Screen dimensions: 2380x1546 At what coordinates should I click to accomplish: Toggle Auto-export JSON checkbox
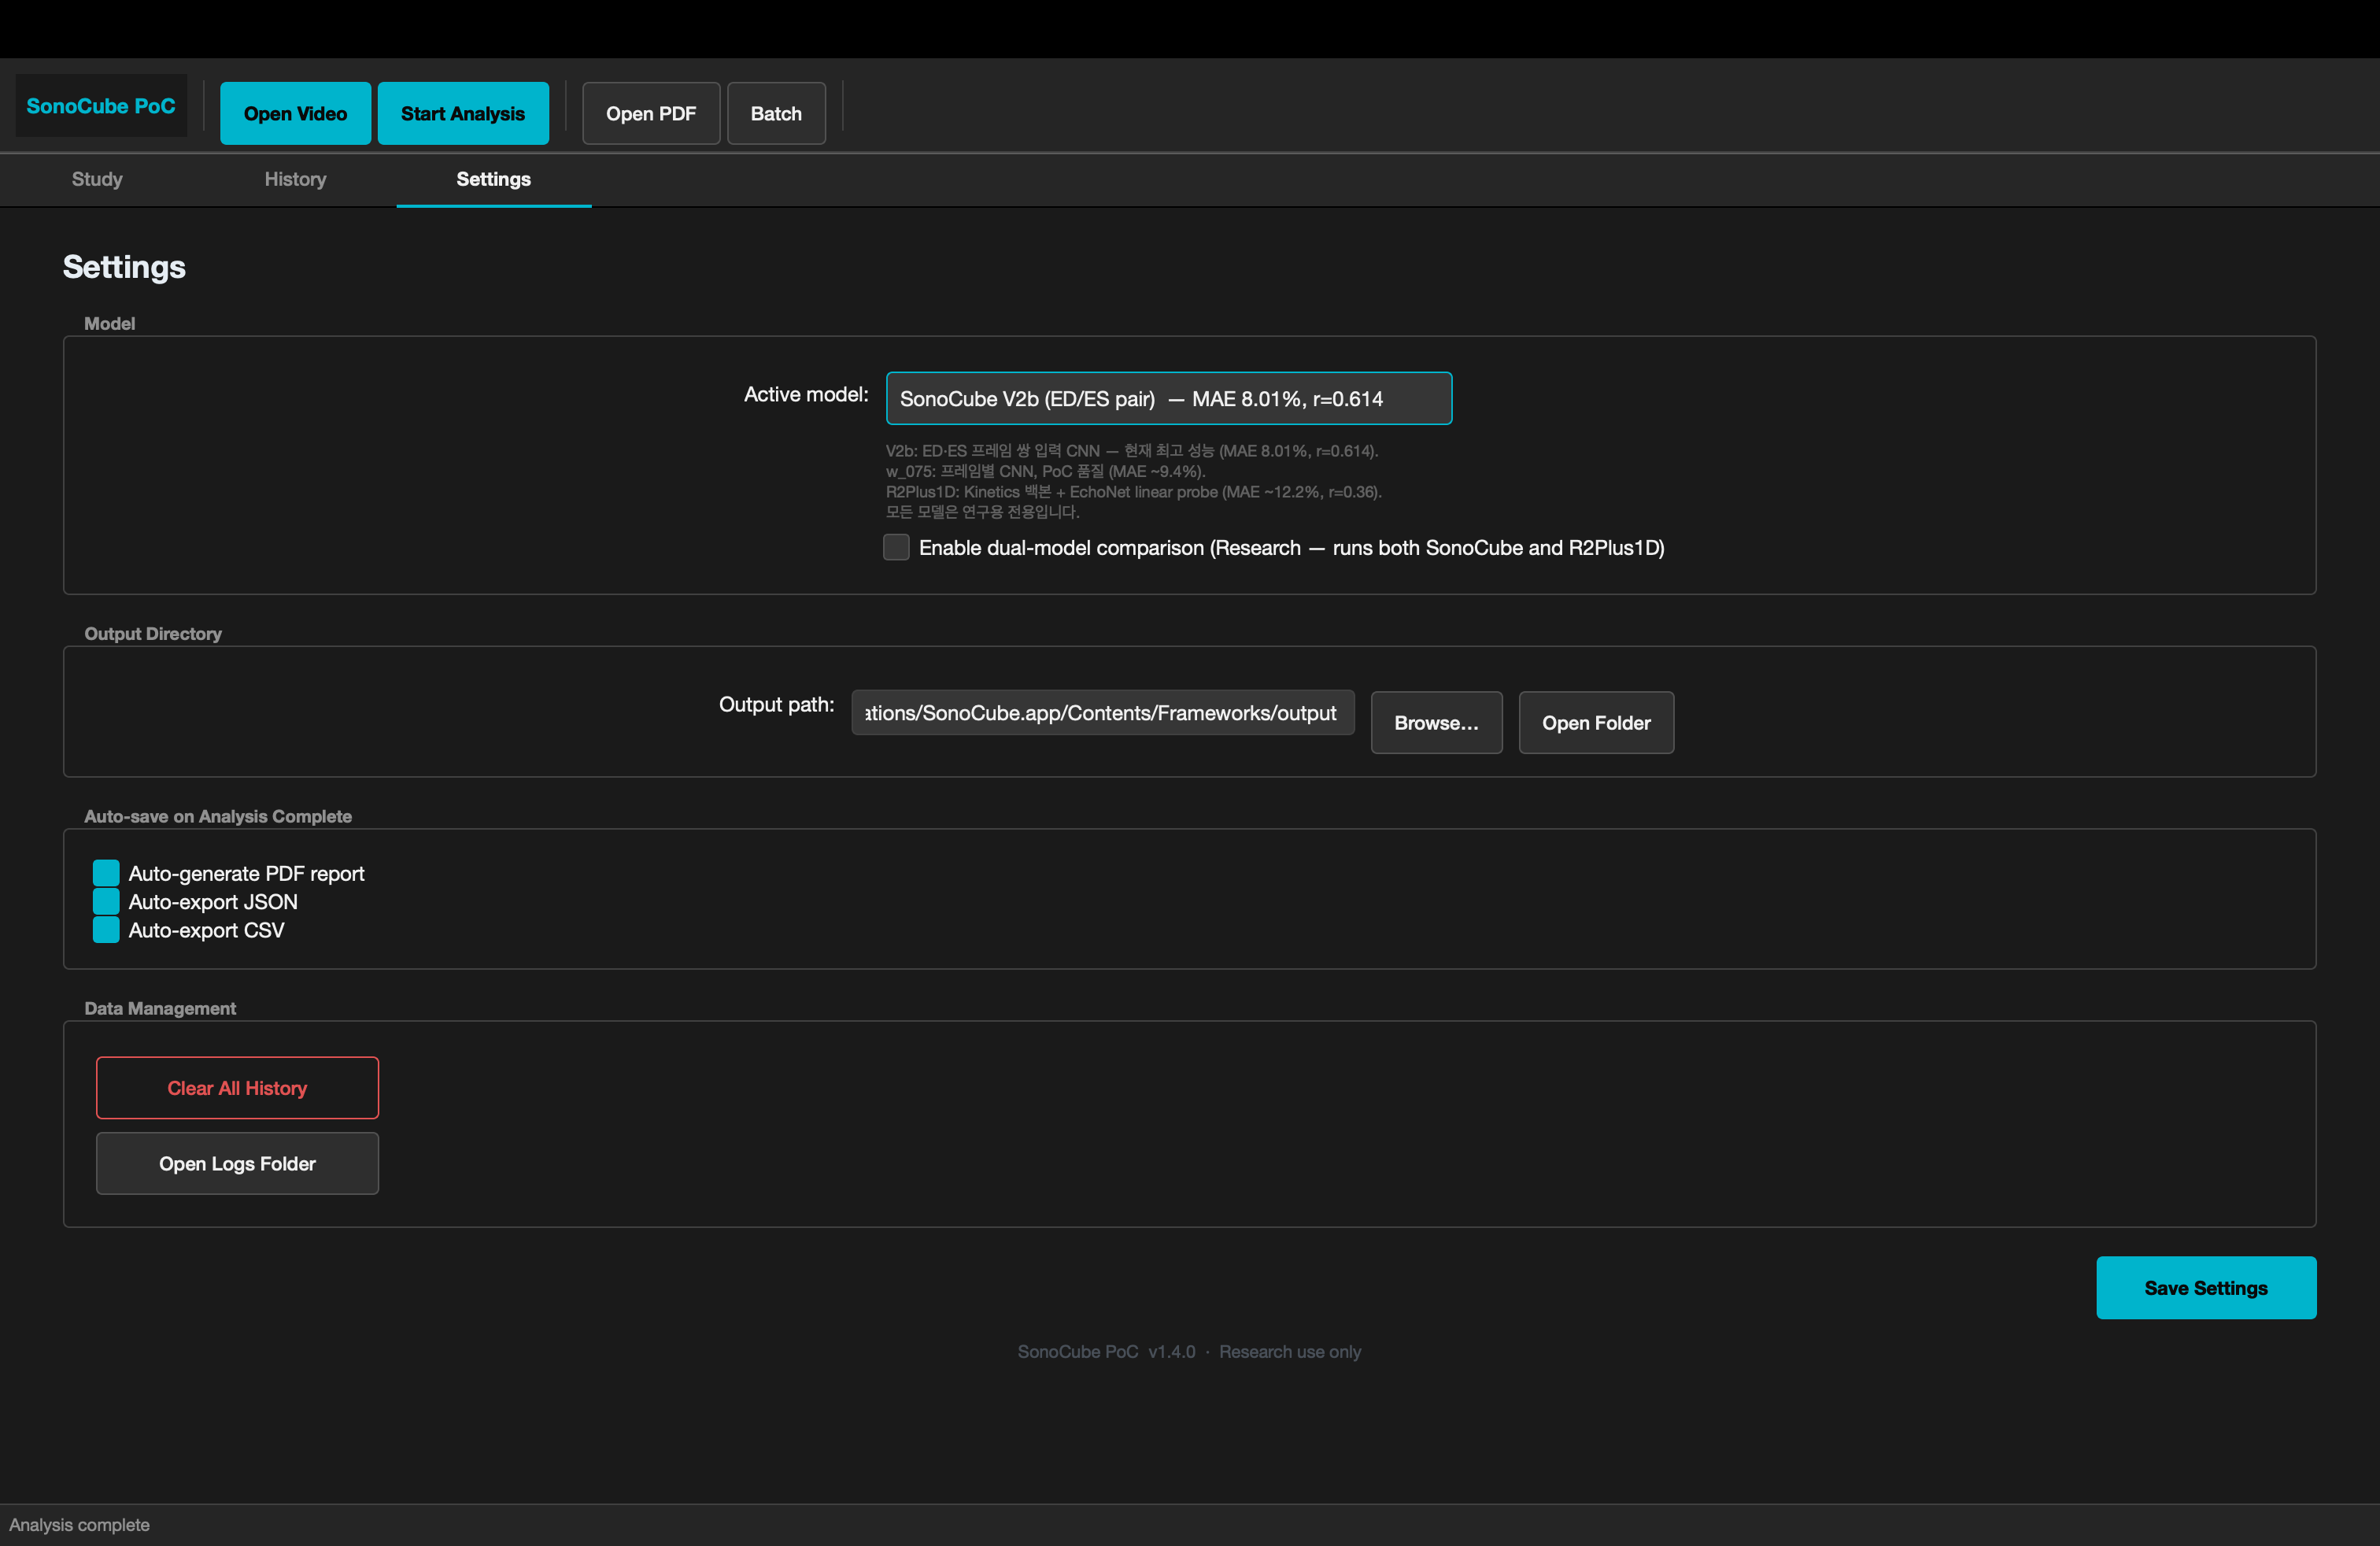106,901
